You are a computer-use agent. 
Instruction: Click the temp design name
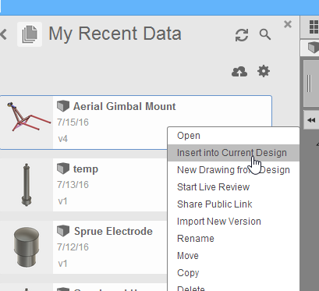(86, 169)
